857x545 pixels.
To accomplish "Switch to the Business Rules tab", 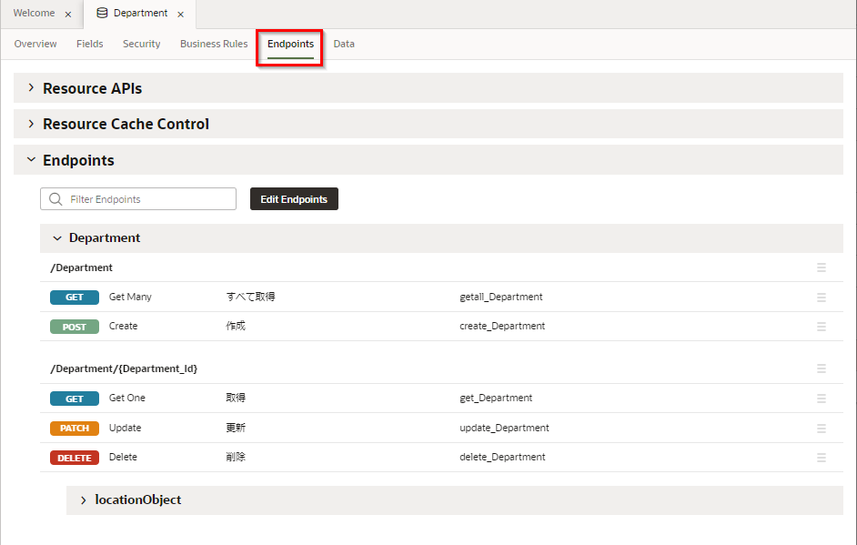I will tap(214, 44).
